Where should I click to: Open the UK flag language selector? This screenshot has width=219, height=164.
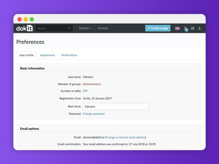[x=178, y=28]
